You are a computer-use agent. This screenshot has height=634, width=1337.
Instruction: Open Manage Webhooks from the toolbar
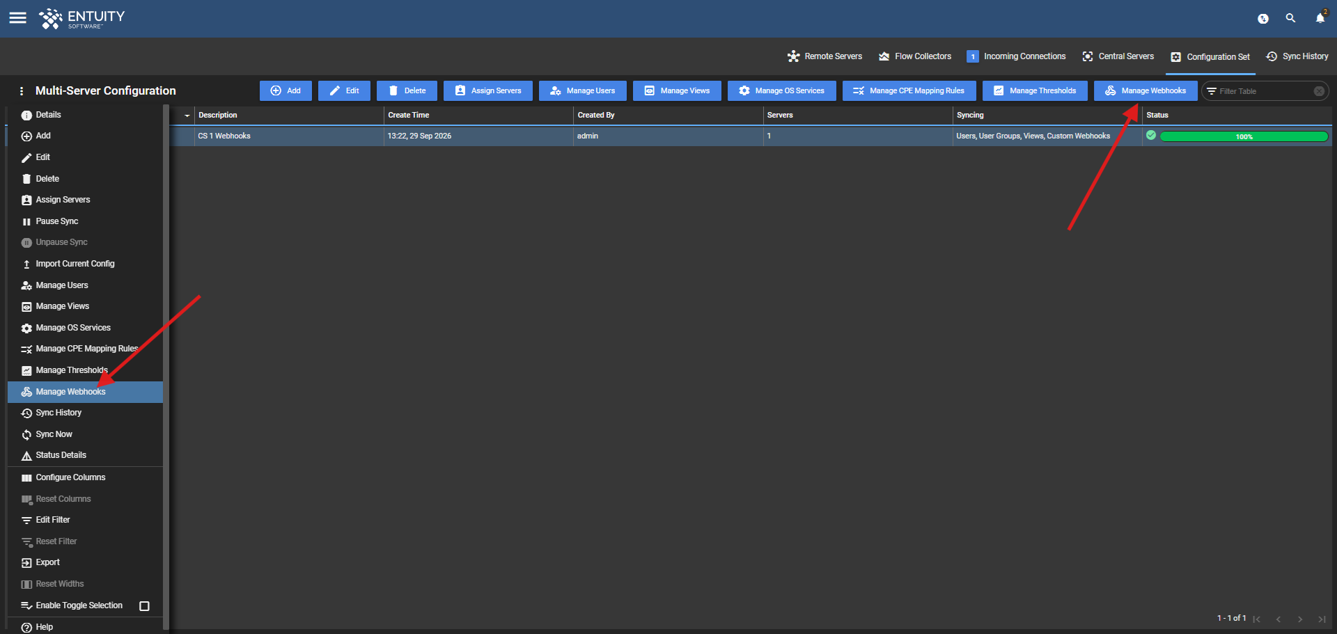1146,91
